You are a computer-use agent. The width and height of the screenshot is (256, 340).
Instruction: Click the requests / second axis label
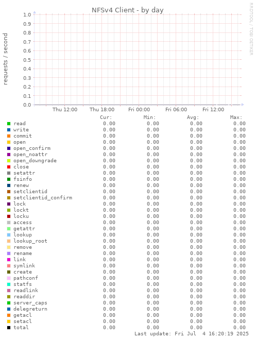[x=5, y=59]
